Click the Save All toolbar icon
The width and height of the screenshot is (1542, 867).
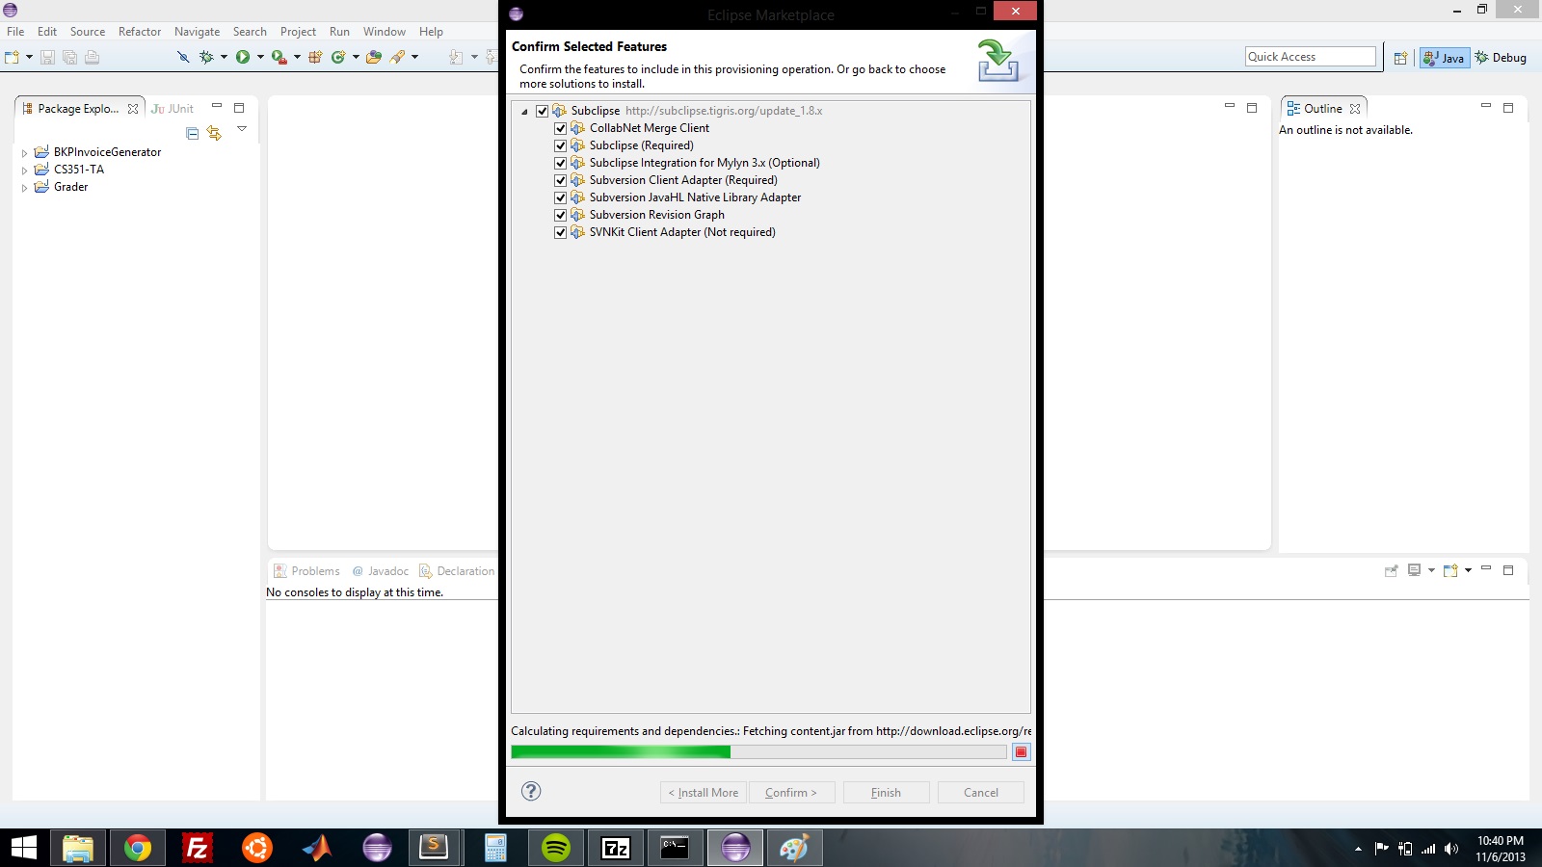tap(69, 57)
